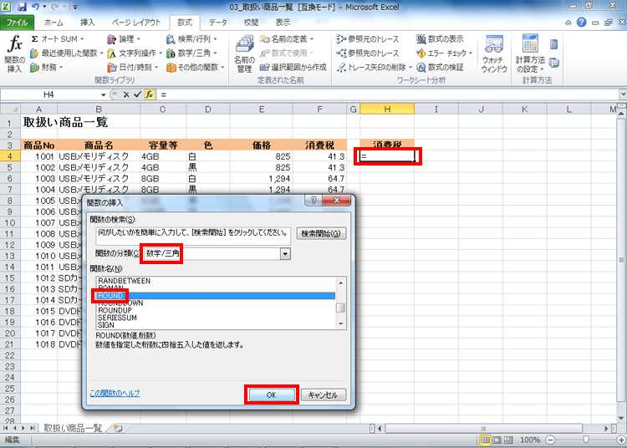Click Evaluate Formula (数式の検証)
Viewport: 627px width, 448px height.
point(440,67)
